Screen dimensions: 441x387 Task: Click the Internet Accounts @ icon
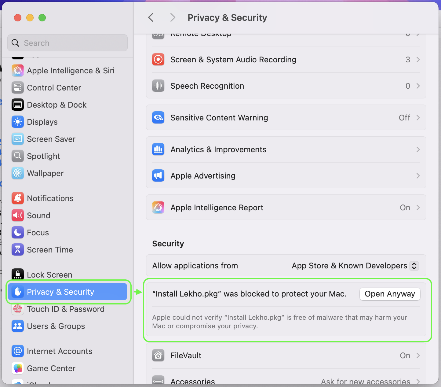[18, 351]
